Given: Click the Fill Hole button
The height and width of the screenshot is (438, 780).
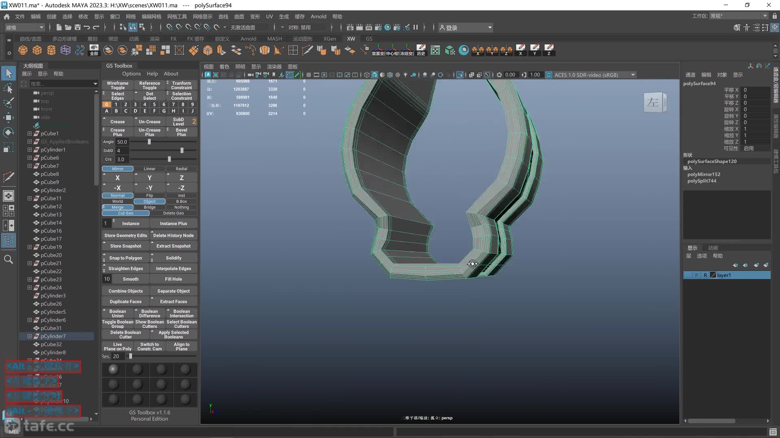Looking at the screenshot, I should click(173, 279).
